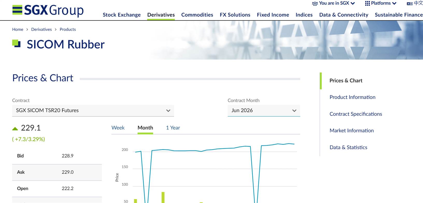This screenshot has height=203, width=423.
Task: Click the language switch icon for Chinese
Action: (x=410, y=4)
